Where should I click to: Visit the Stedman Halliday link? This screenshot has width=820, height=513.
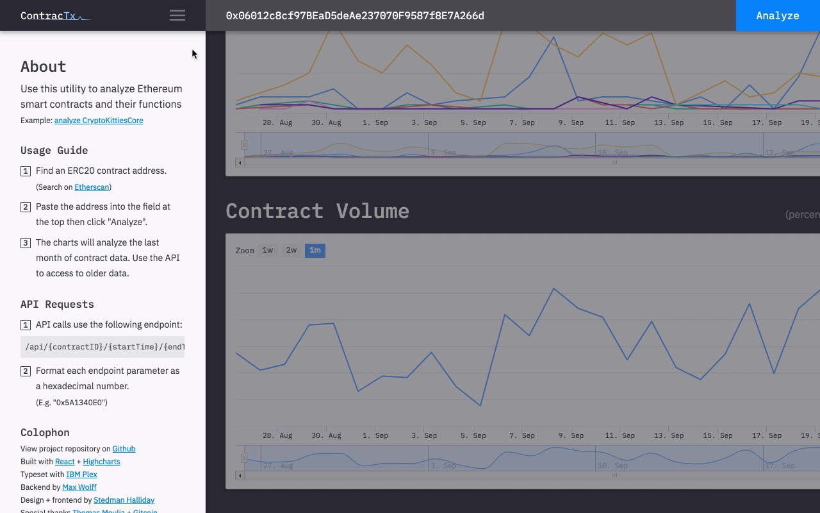coord(124,500)
